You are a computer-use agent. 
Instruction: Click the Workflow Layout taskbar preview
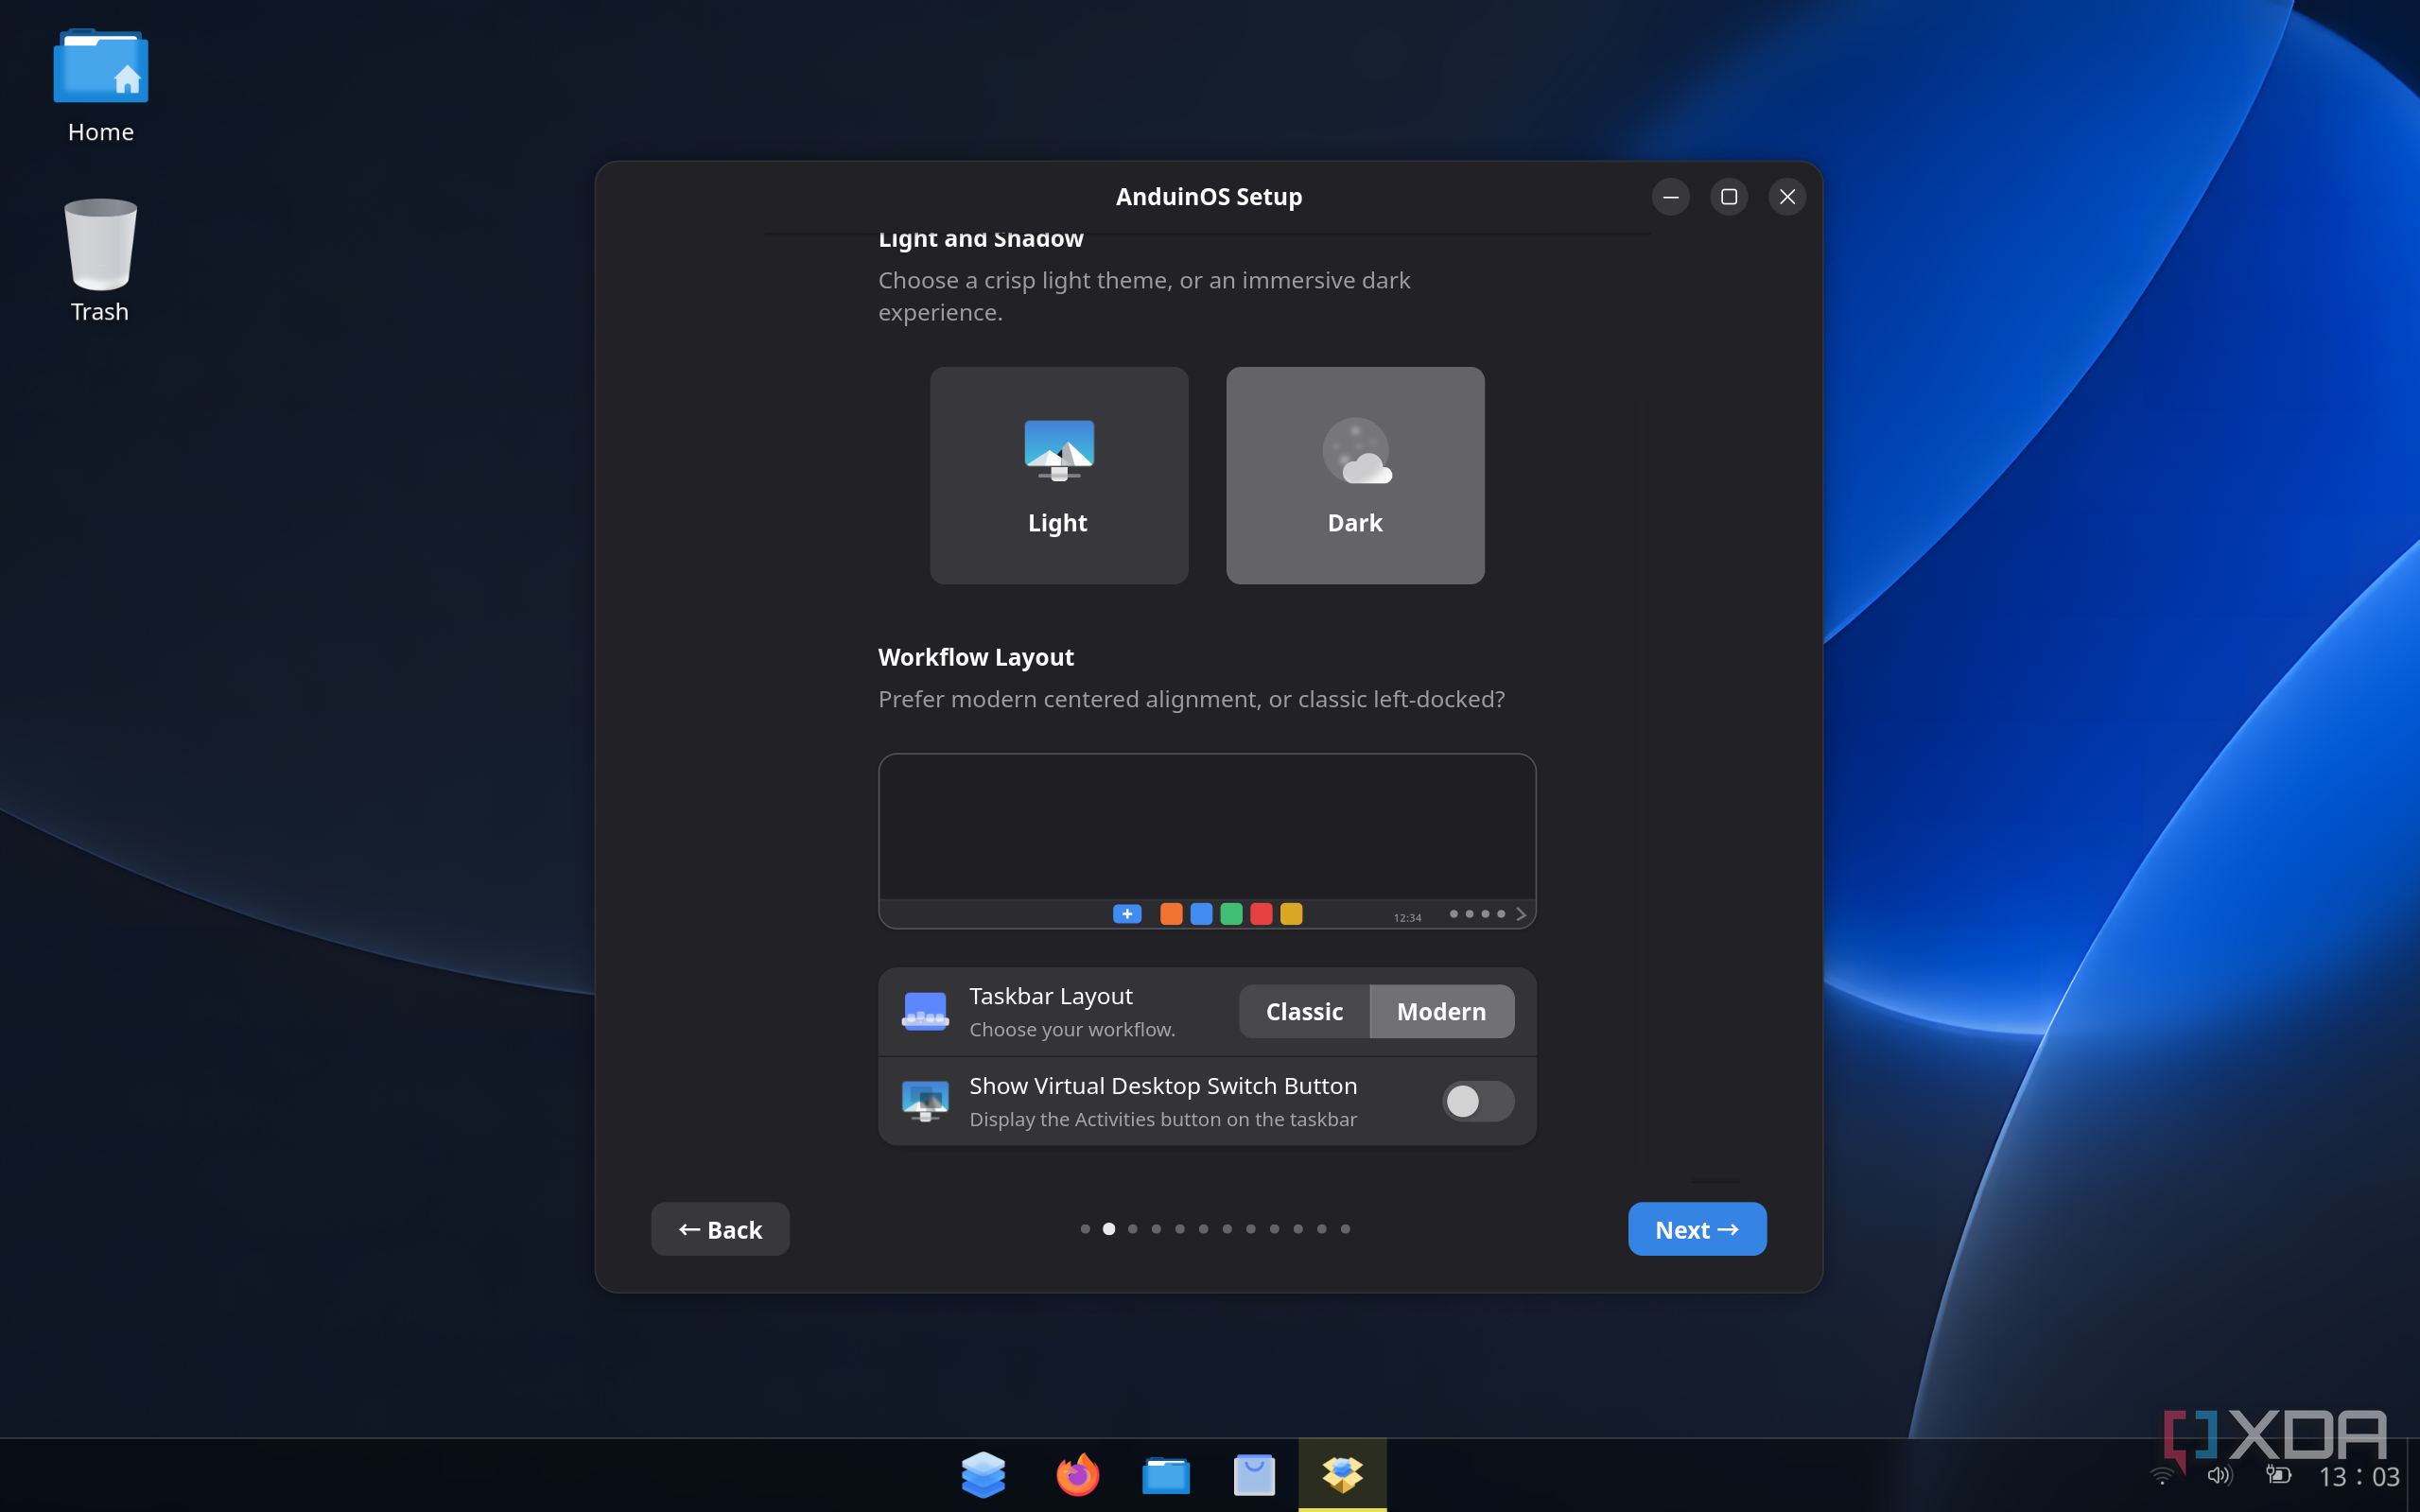(x=1207, y=841)
